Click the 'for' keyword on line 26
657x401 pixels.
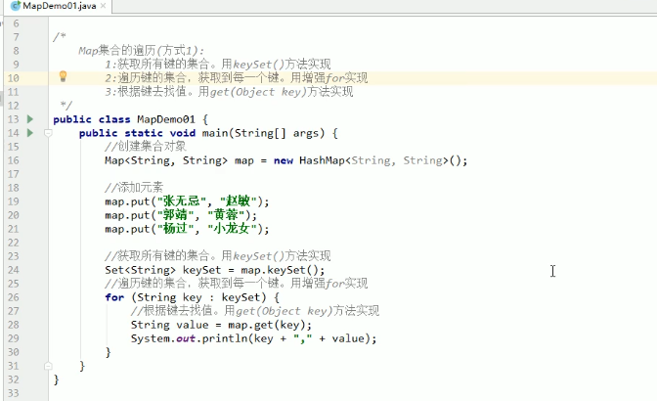(114, 297)
